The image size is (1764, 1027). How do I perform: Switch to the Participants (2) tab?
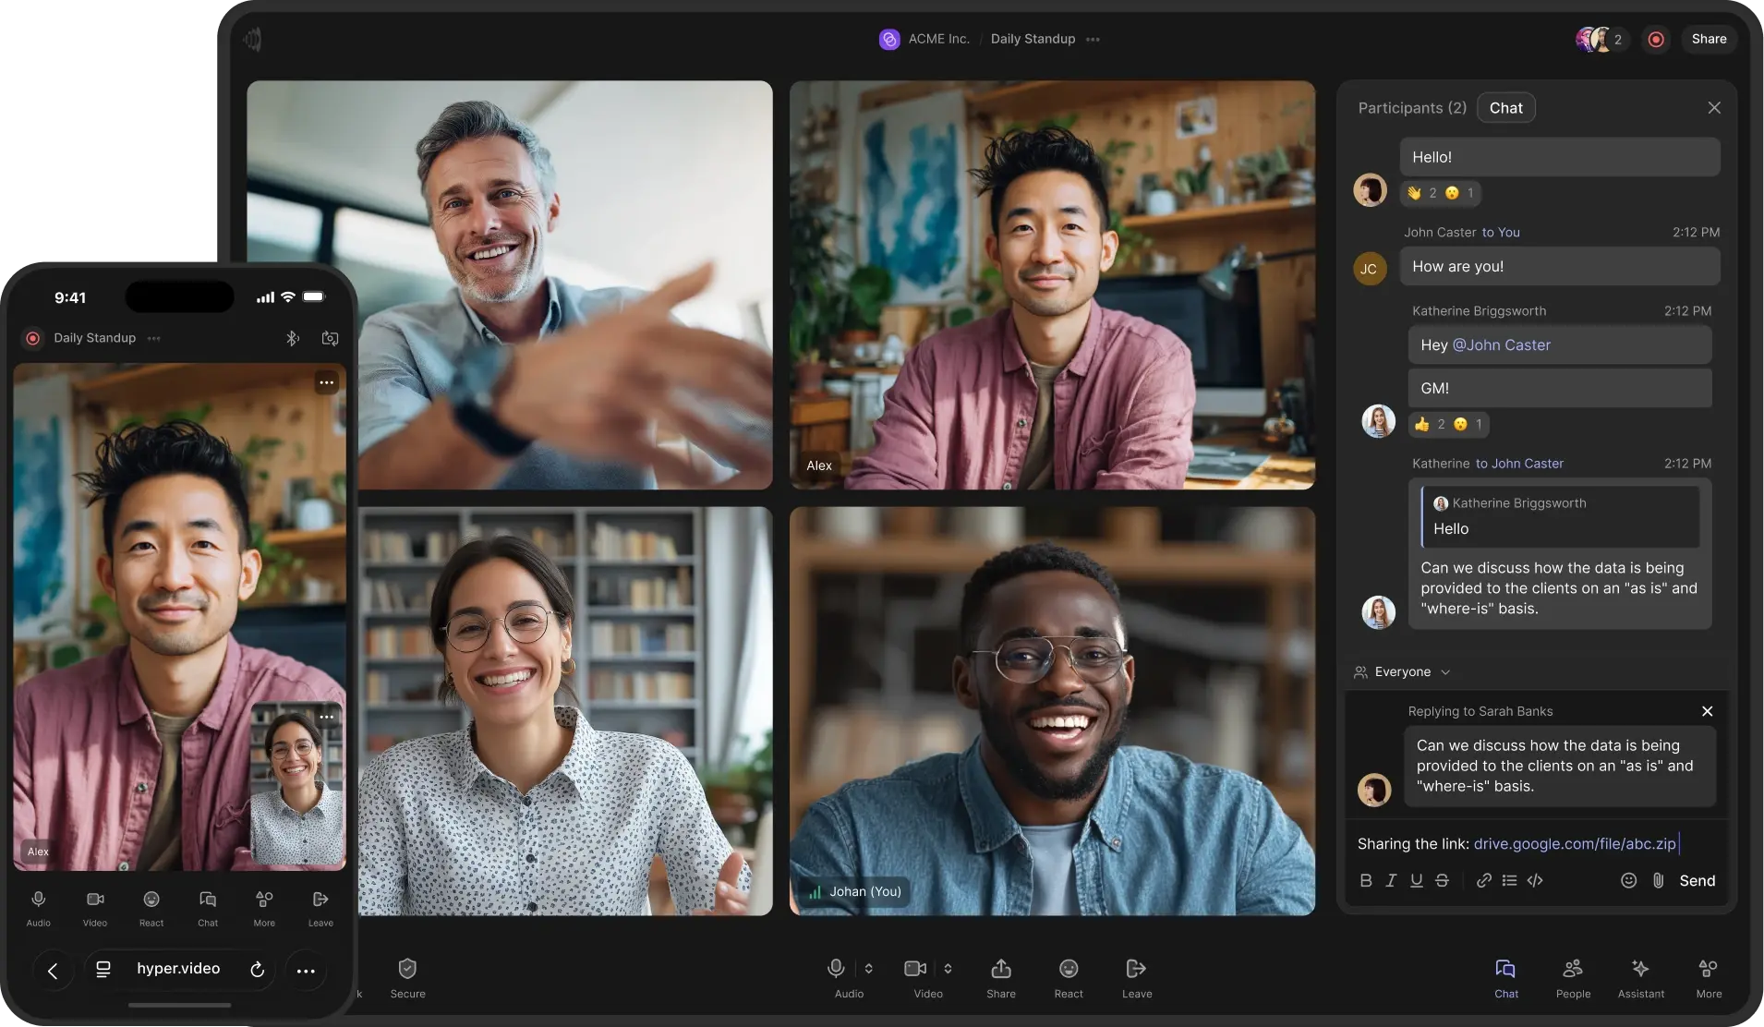[x=1412, y=108]
